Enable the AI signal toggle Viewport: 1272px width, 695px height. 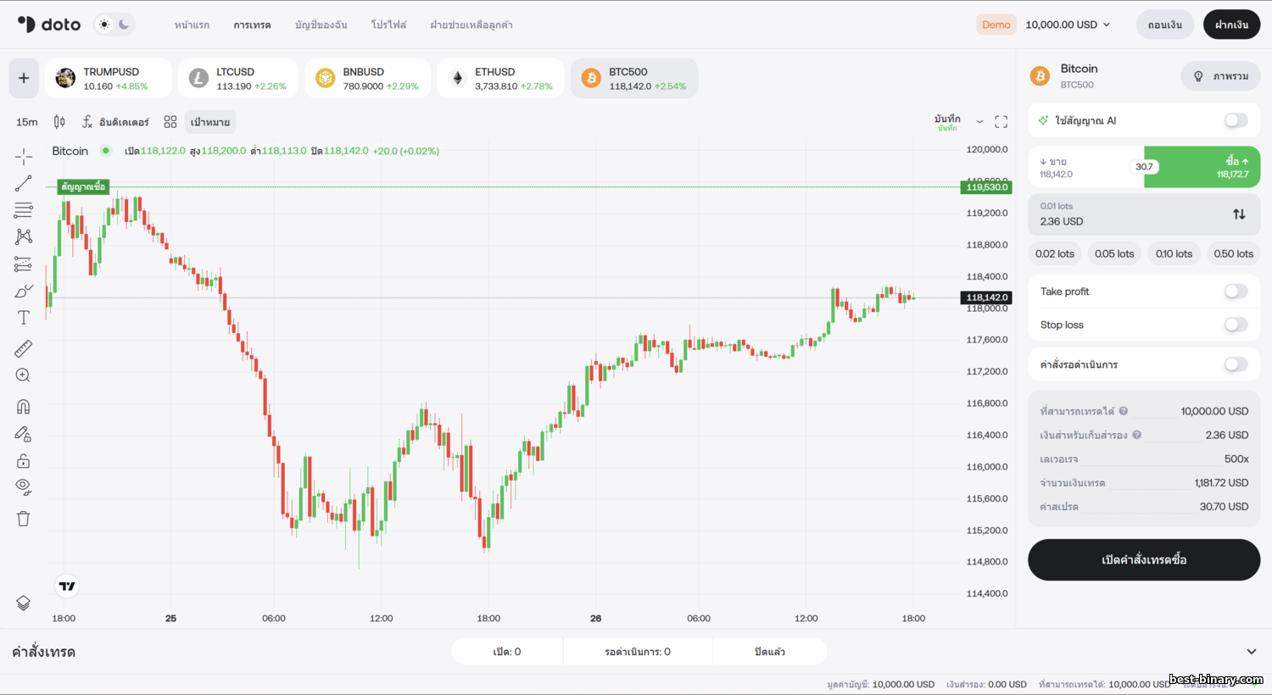[1236, 120]
